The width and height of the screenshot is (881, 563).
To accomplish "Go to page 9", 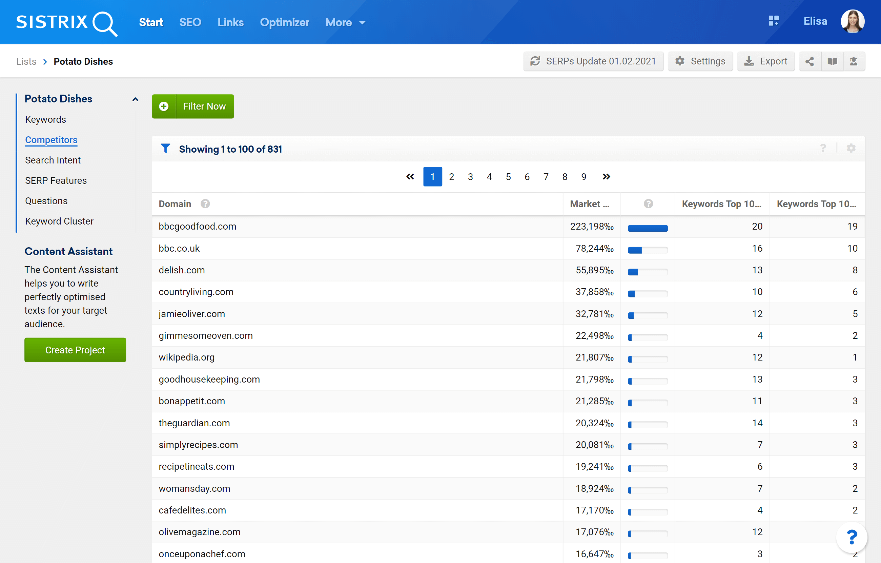I will (x=583, y=177).
